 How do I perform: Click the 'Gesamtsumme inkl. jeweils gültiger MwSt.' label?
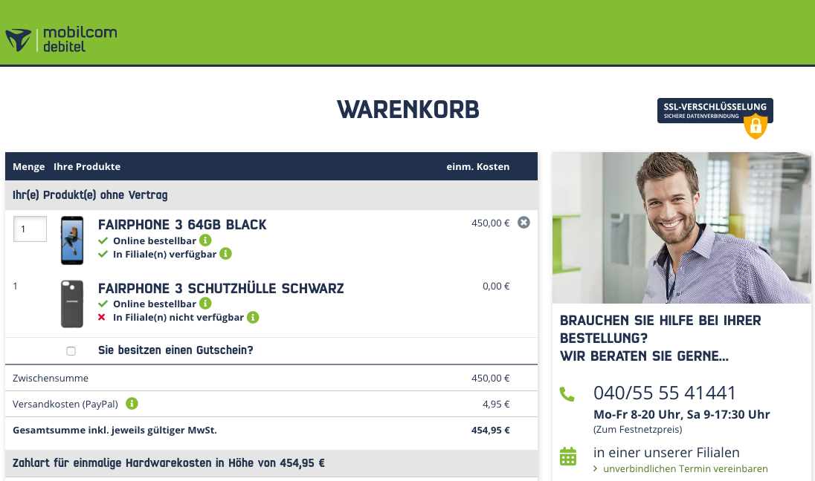(115, 430)
